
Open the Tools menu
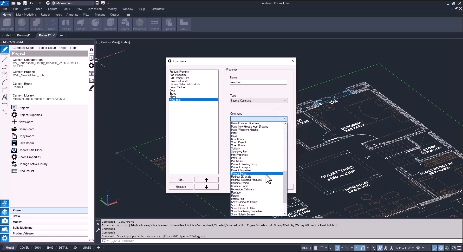click(x=66, y=9)
